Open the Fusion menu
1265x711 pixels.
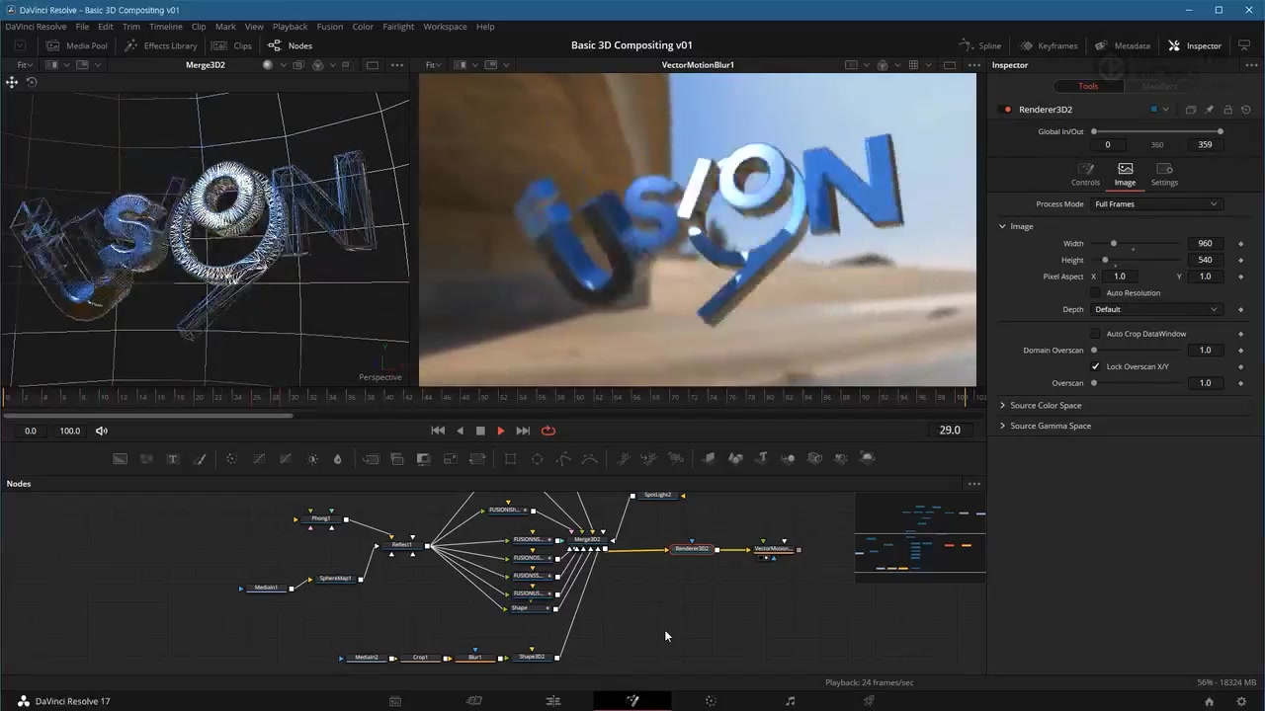[329, 27]
